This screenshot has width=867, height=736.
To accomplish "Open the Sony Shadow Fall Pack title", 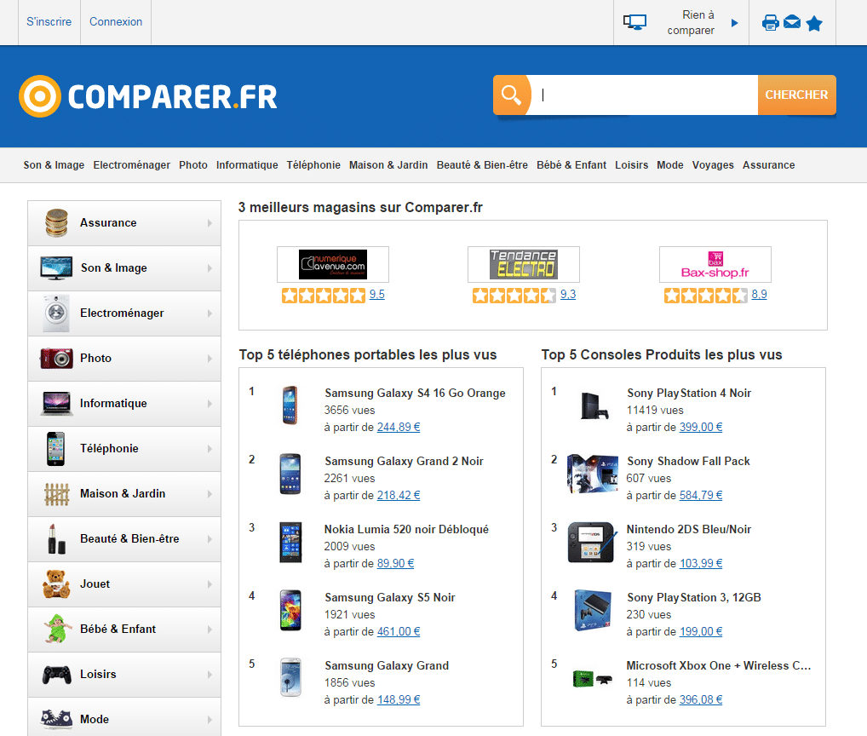I will tap(688, 461).
